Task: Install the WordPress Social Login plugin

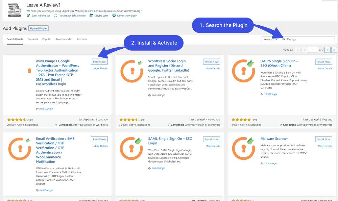Action: [x=212, y=61]
